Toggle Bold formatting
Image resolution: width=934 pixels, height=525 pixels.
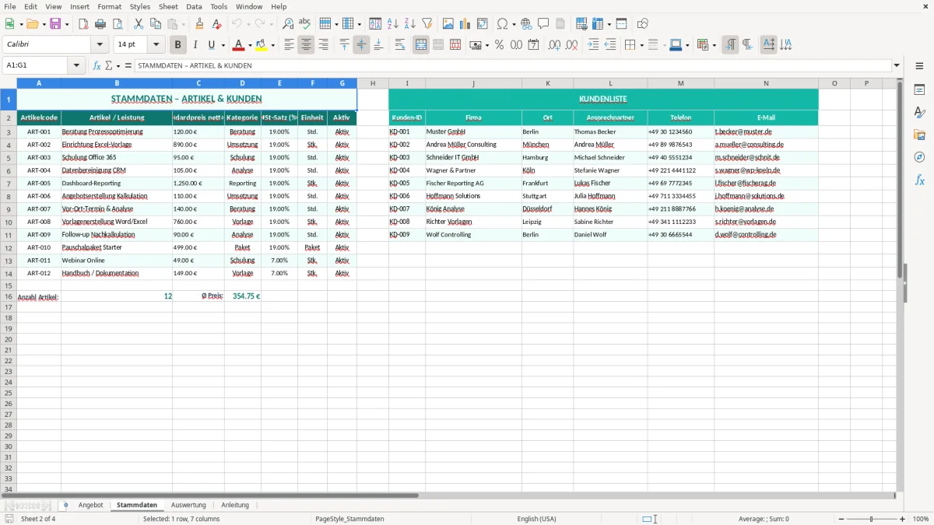[178, 45]
